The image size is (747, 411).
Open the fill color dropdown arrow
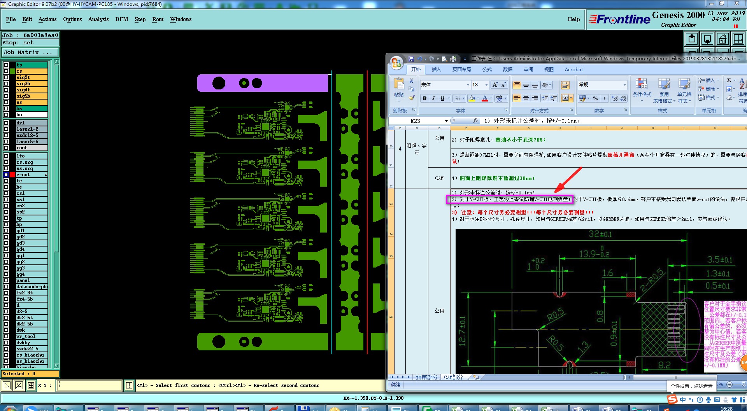tap(478, 98)
